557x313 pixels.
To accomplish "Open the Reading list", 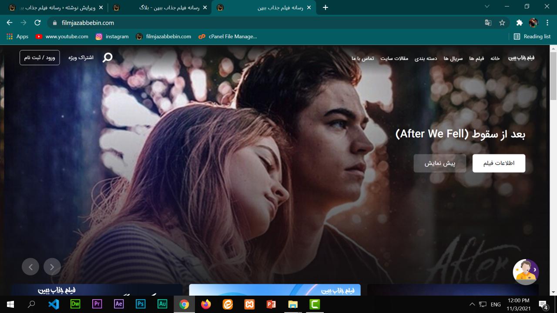I will (532, 37).
